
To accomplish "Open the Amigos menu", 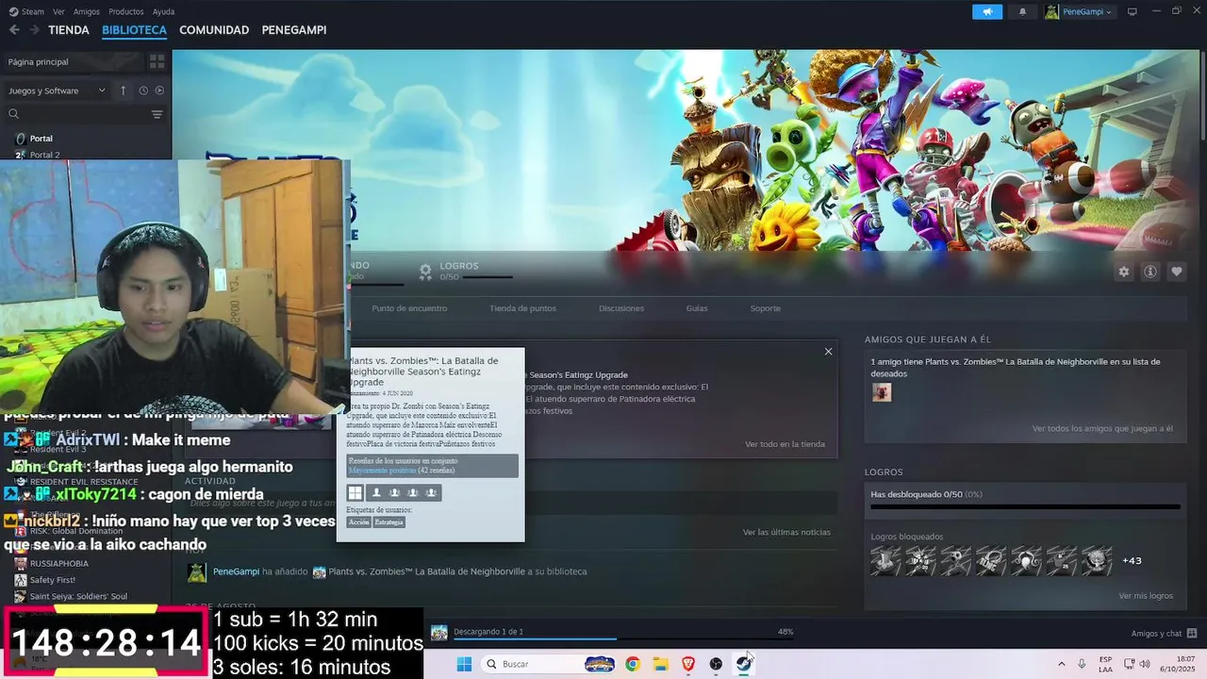I will click(x=87, y=11).
